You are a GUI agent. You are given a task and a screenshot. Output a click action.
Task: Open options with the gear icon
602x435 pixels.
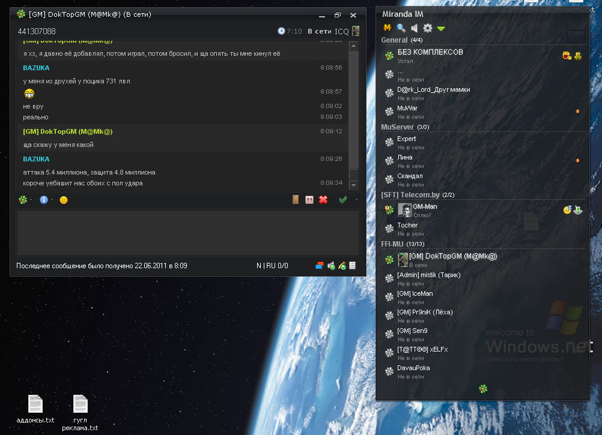(x=428, y=28)
